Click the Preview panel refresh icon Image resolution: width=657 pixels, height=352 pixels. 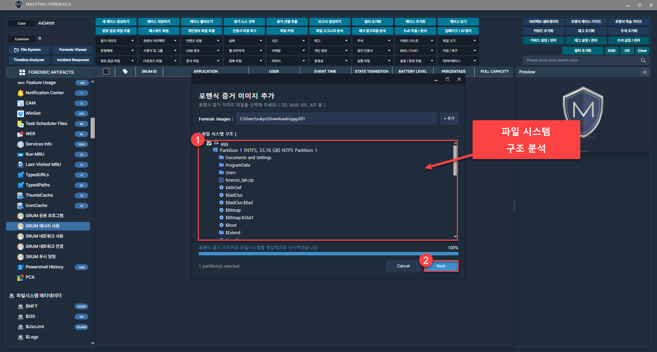pos(645,72)
